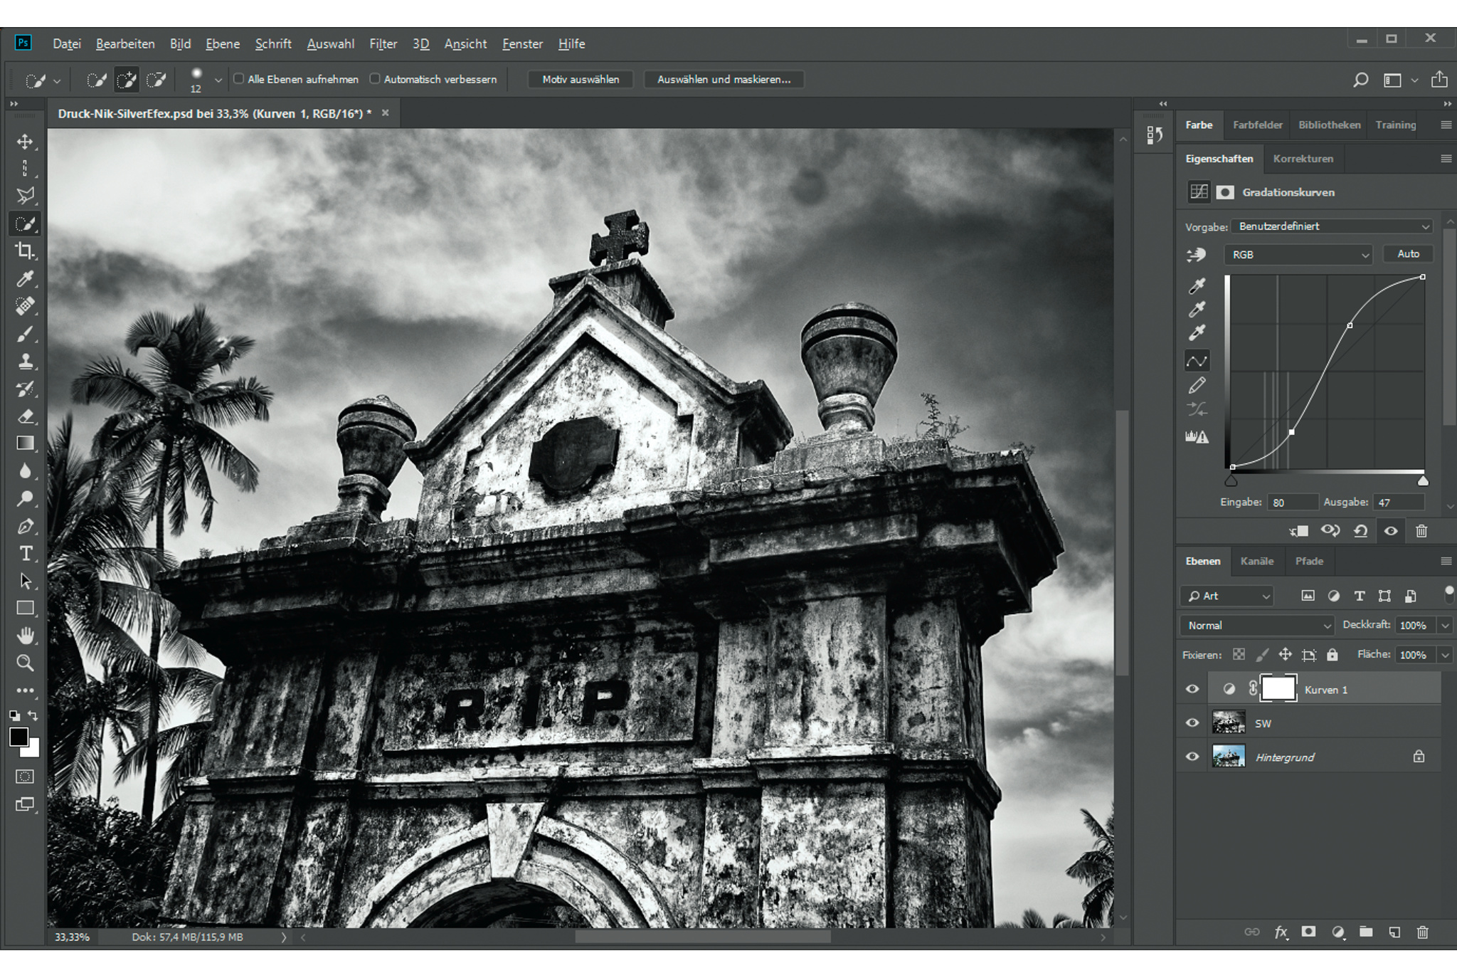Click the Auto button in curves

1407,254
